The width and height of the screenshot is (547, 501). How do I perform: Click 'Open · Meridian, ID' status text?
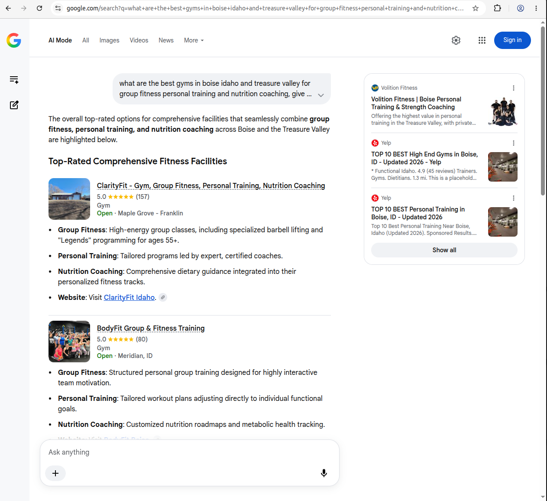(x=125, y=356)
